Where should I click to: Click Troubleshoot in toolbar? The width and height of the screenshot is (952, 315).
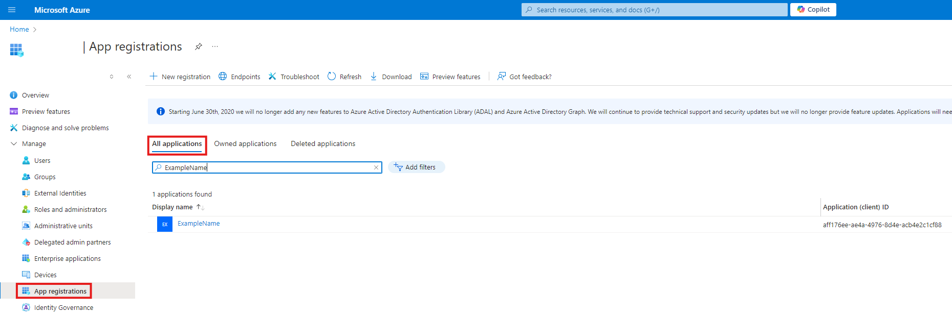pyautogui.click(x=294, y=77)
